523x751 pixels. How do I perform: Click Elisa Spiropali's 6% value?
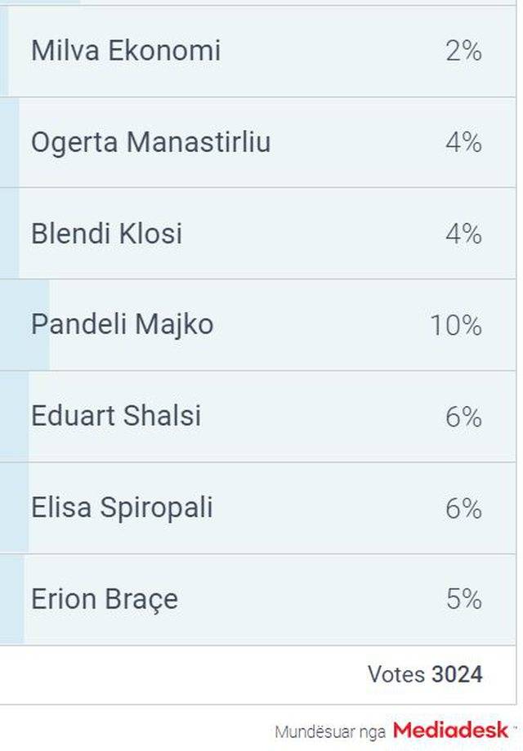click(463, 508)
